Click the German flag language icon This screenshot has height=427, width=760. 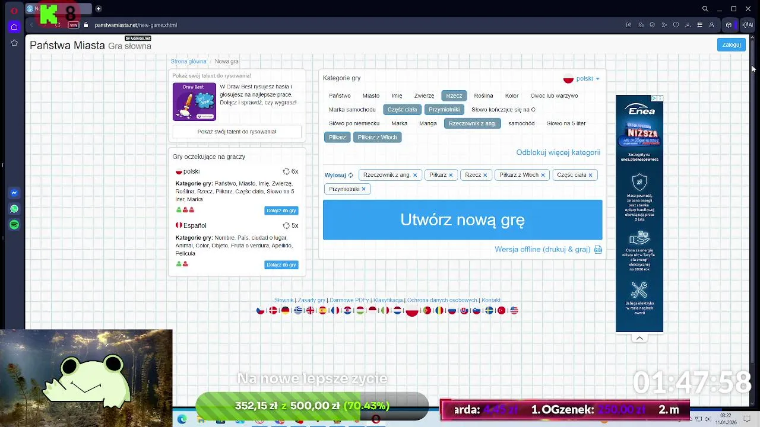(x=286, y=310)
